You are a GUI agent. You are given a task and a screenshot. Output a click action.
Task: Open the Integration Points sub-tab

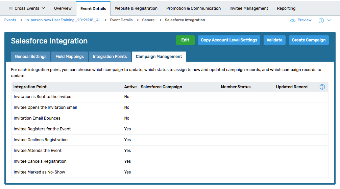click(x=110, y=57)
